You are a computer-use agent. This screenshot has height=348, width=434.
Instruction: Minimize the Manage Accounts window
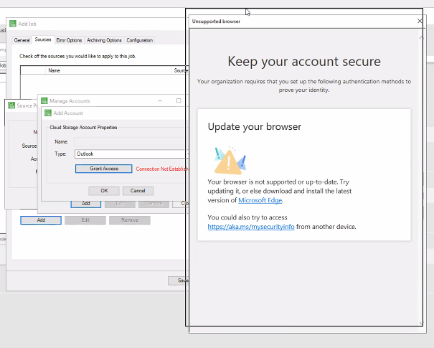(160, 100)
